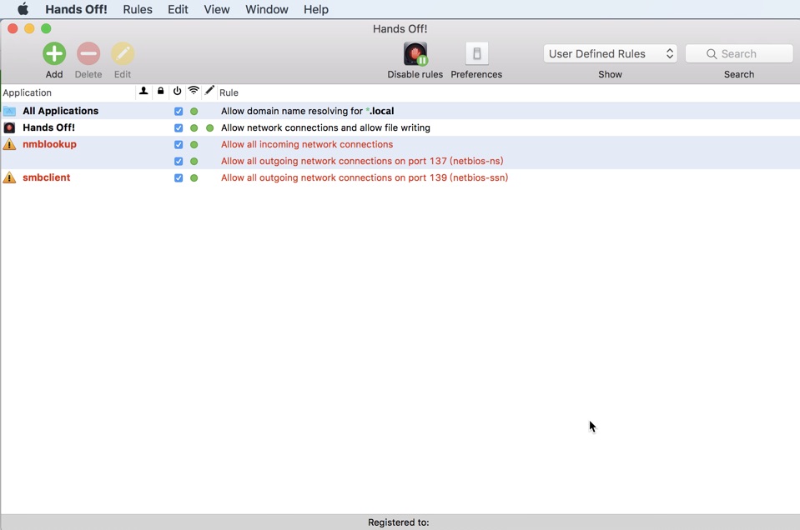Viewport: 800px width, 530px height.
Task: Open the Window menu
Action: tap(266, 9)
